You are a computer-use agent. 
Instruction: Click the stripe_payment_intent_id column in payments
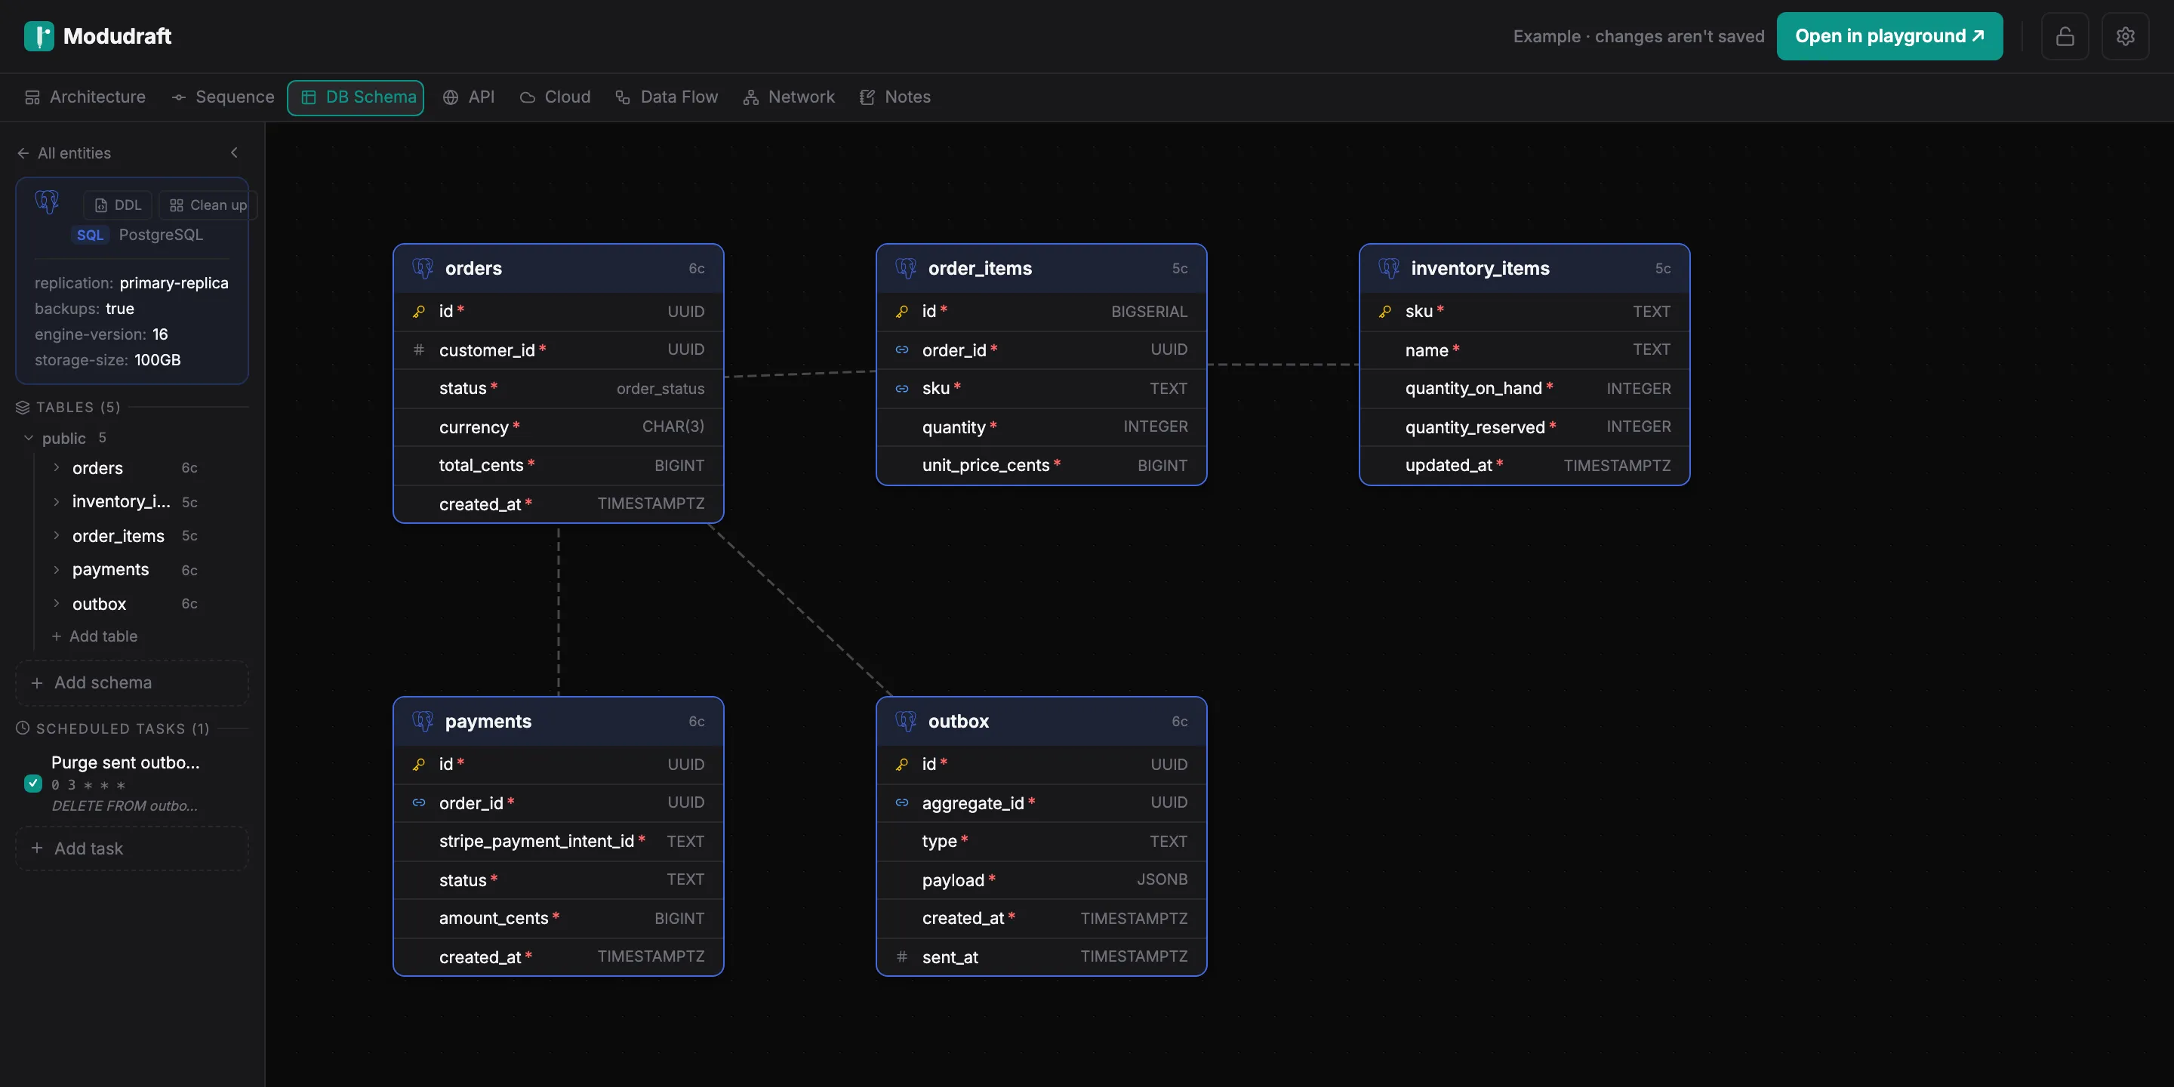point(558,842)
